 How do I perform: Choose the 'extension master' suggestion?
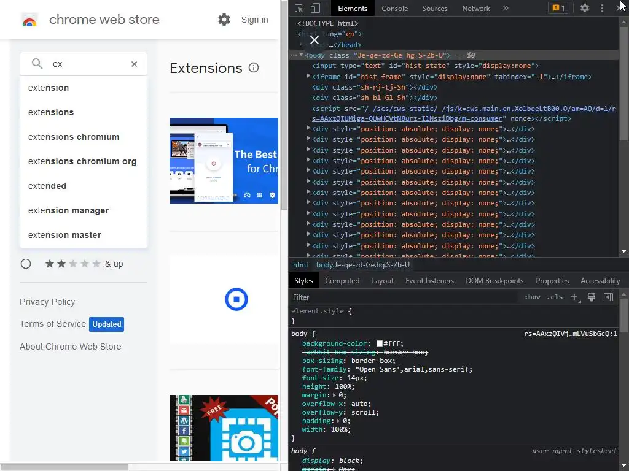(x=84, y=235)
